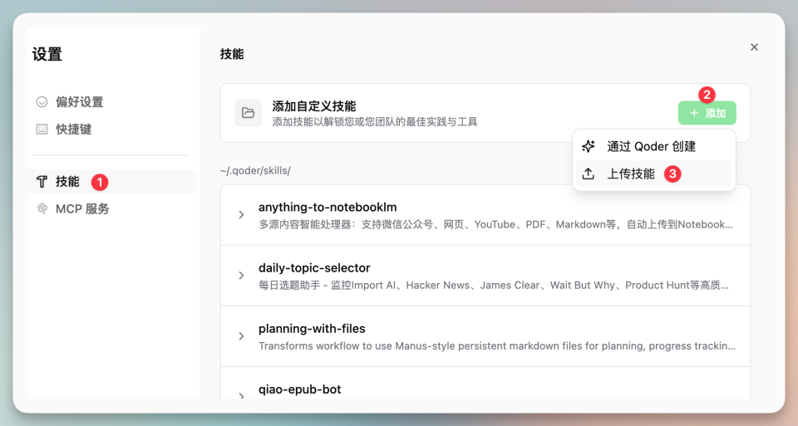Choose 上传技能 from dropdown

click(654, 174)
